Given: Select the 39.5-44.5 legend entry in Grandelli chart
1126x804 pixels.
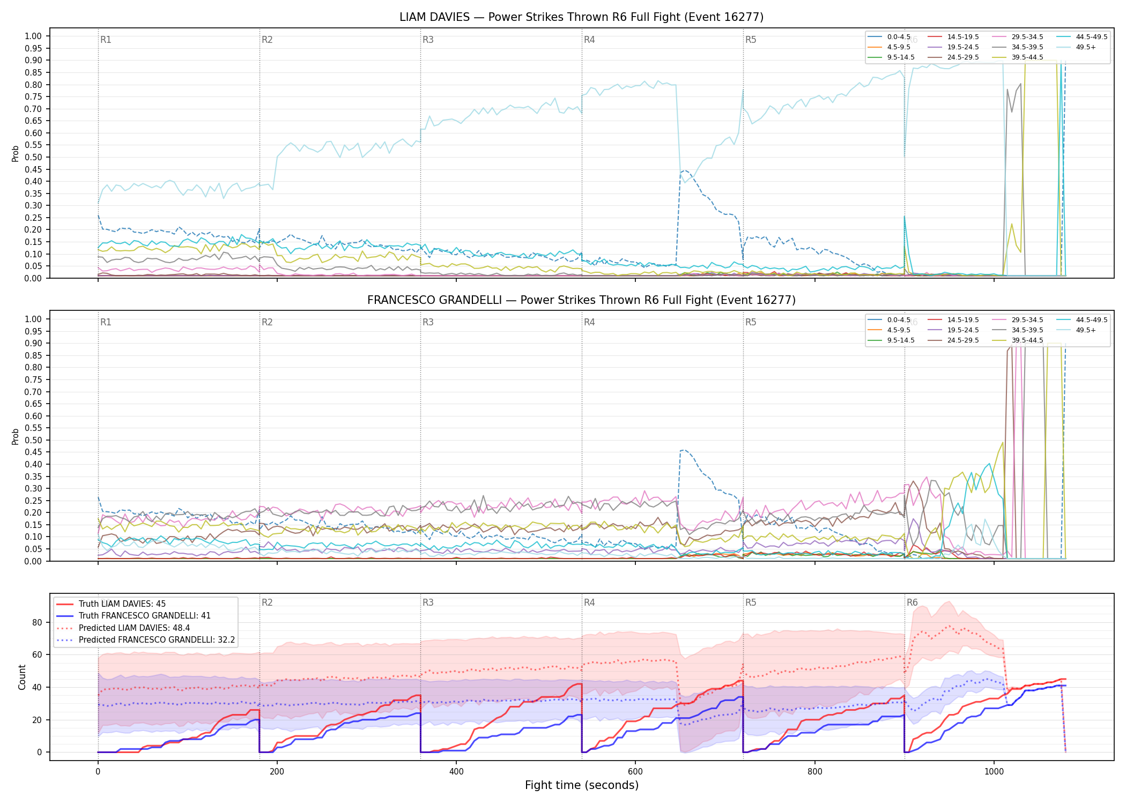Looking at the screenshot, I should point(1018,340).
